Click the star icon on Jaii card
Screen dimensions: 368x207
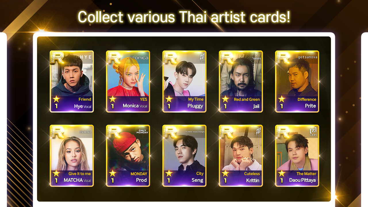point(225,99)
